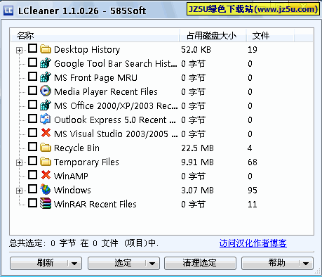Click the 帮助 help button

277,263
